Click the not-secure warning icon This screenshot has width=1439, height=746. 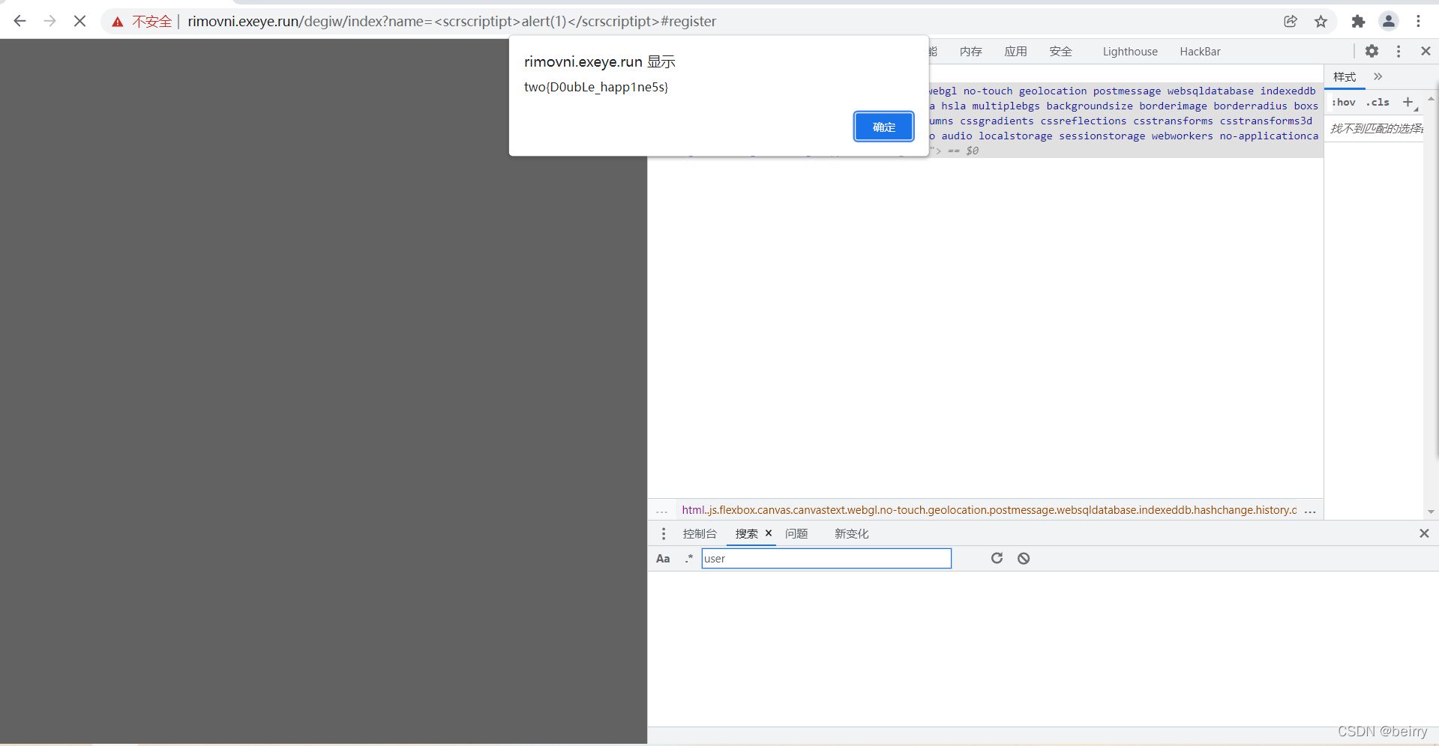[118, 22]
